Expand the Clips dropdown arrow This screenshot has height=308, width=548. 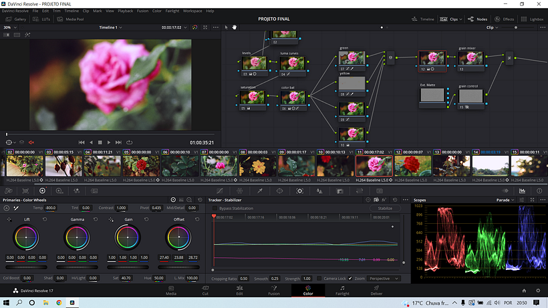coord(460,19)
